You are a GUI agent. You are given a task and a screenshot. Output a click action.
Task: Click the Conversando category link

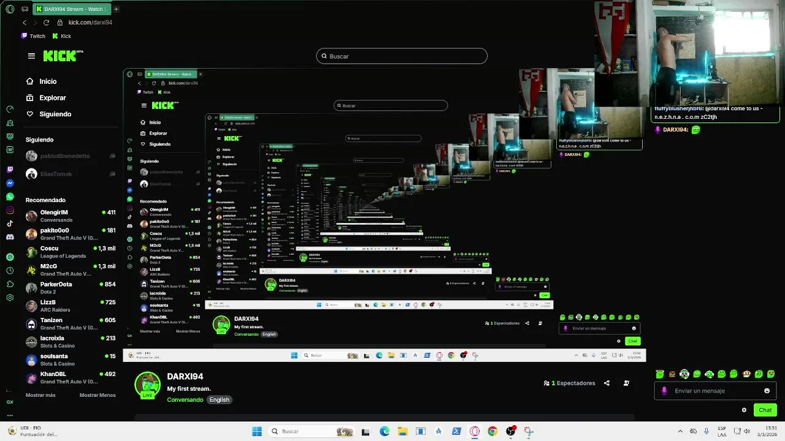point(185,400)
